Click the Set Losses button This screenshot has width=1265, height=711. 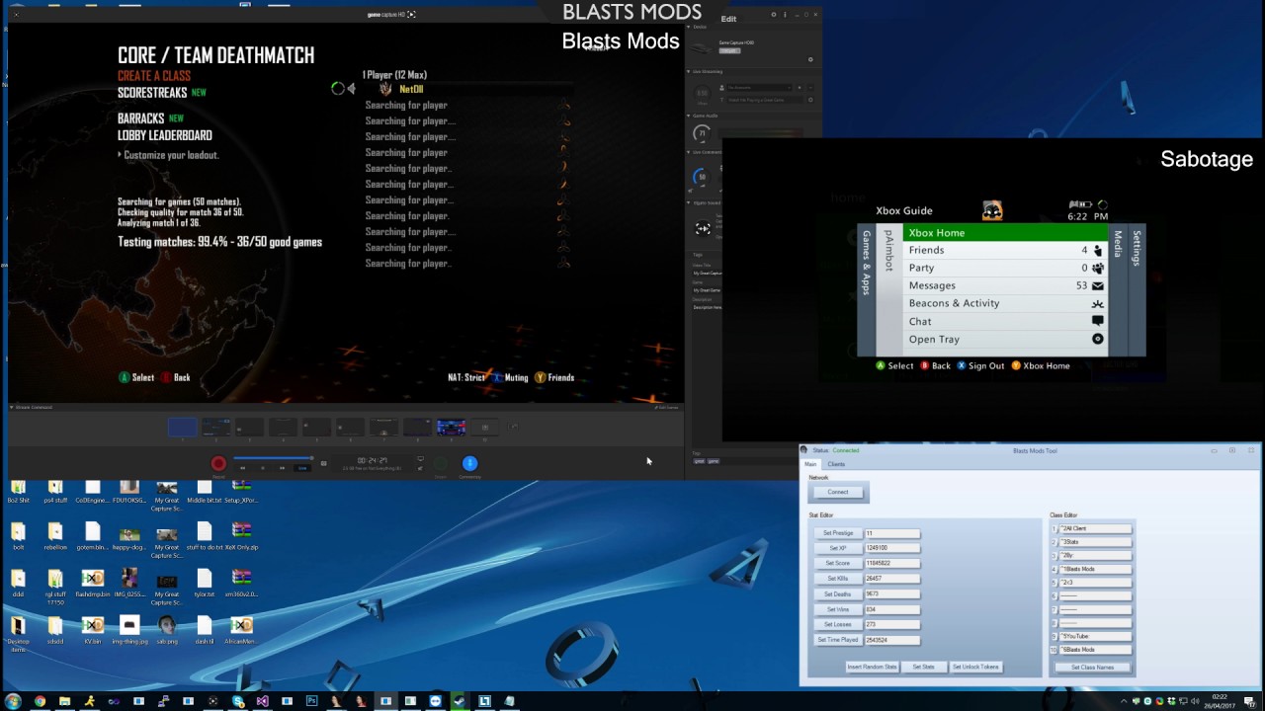coord(838,625)
